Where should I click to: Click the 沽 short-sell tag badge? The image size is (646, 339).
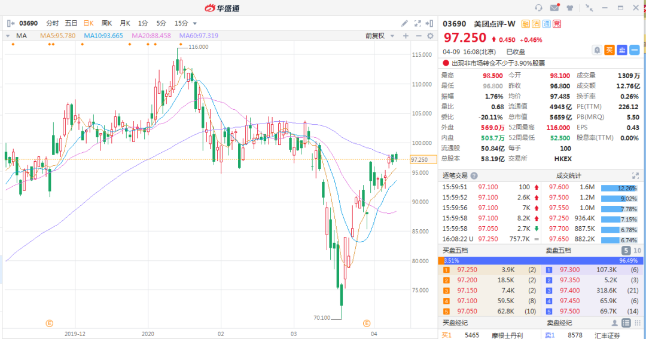pyautogui.click(x=535, y=24)
